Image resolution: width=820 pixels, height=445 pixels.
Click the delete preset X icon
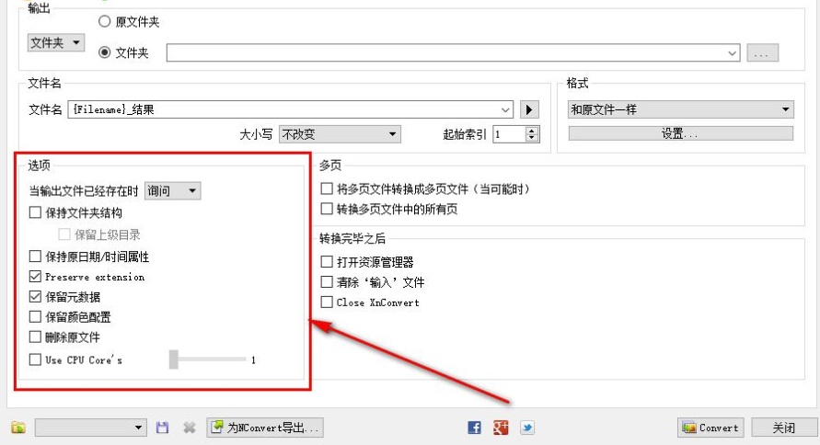coord(190,428)
